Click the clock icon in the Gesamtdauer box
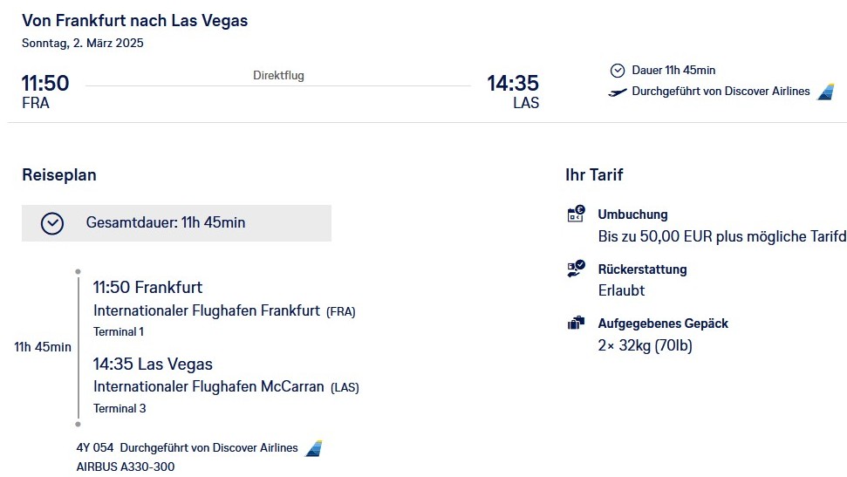 click(52, 223)
